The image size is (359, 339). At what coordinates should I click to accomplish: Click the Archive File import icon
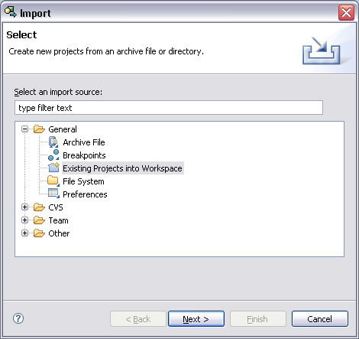pyautogui.click(x=53, y=142)
